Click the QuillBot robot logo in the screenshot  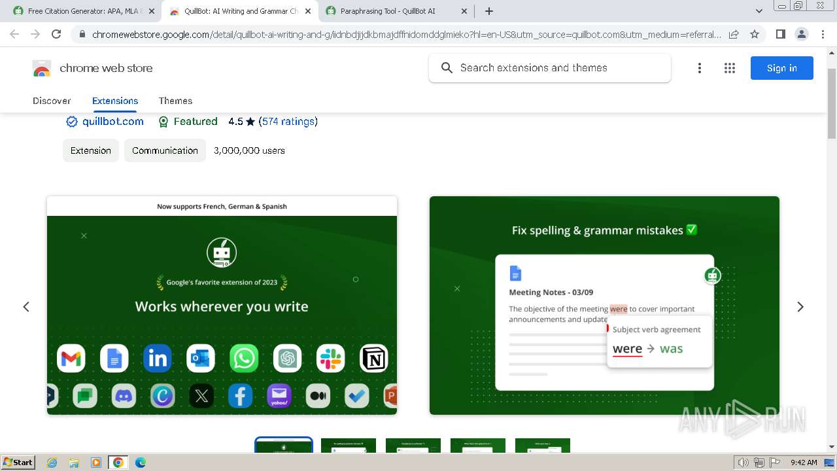[222, 253]
